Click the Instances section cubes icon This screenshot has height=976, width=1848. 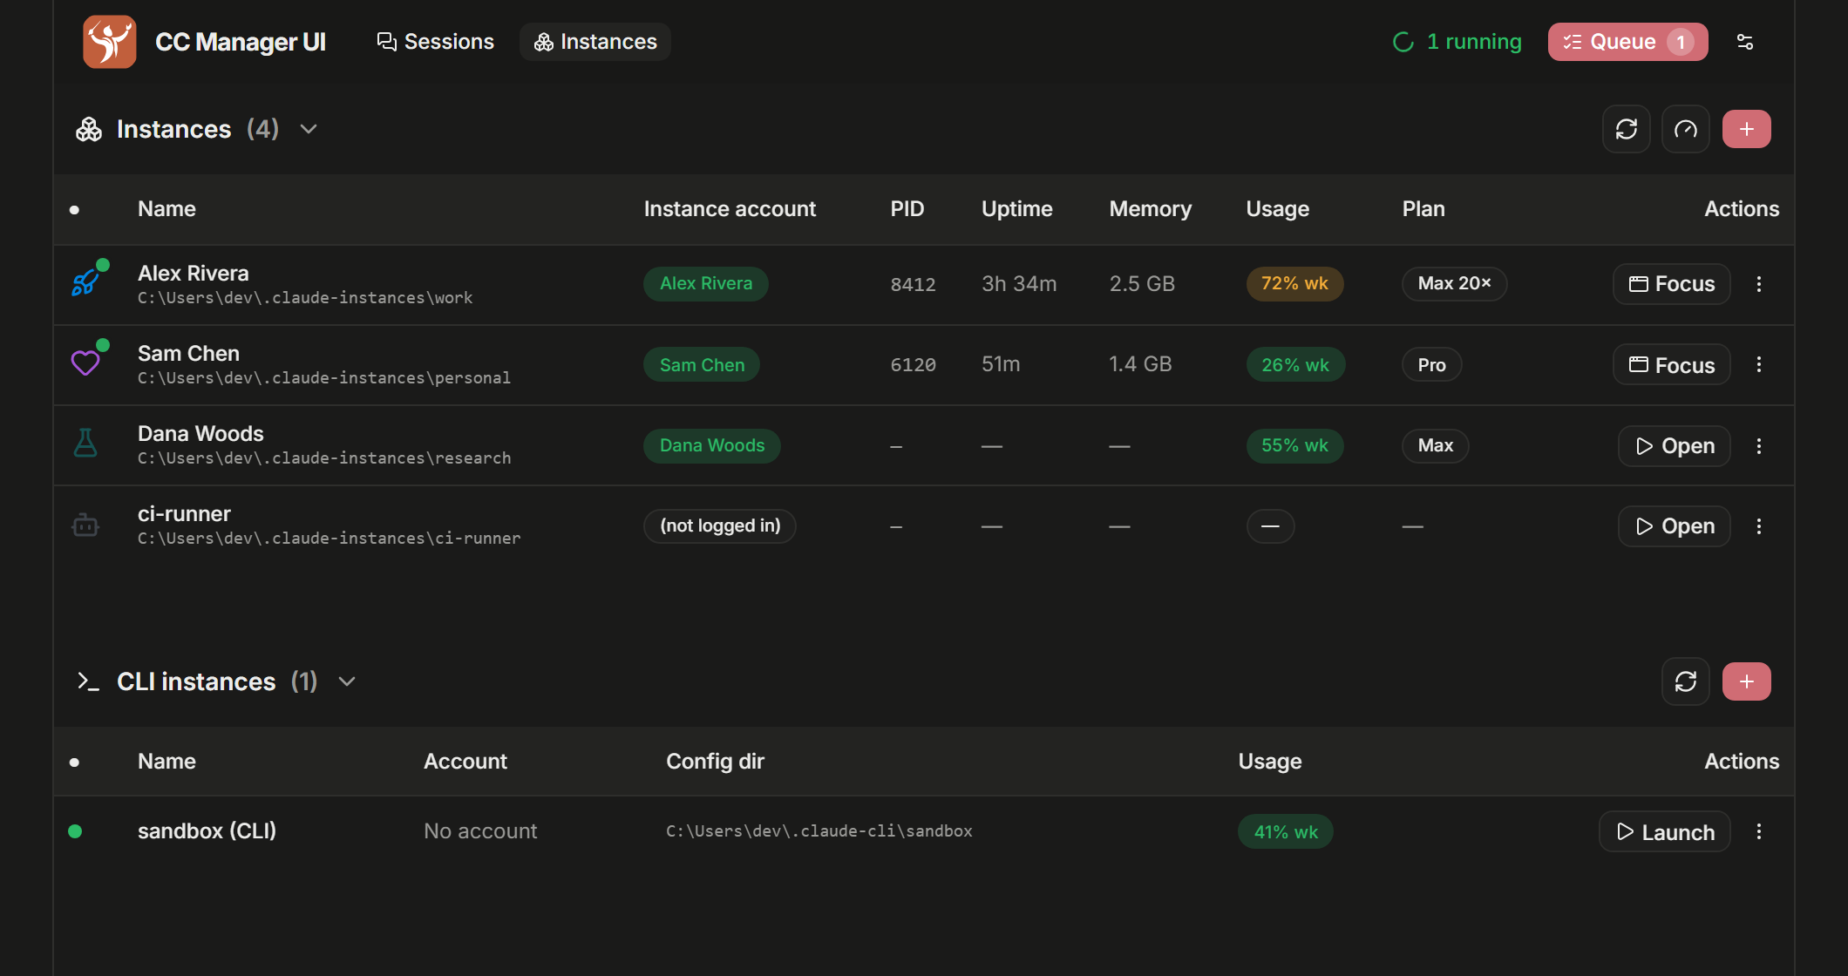pyautogui.click(x=89, y=129)
